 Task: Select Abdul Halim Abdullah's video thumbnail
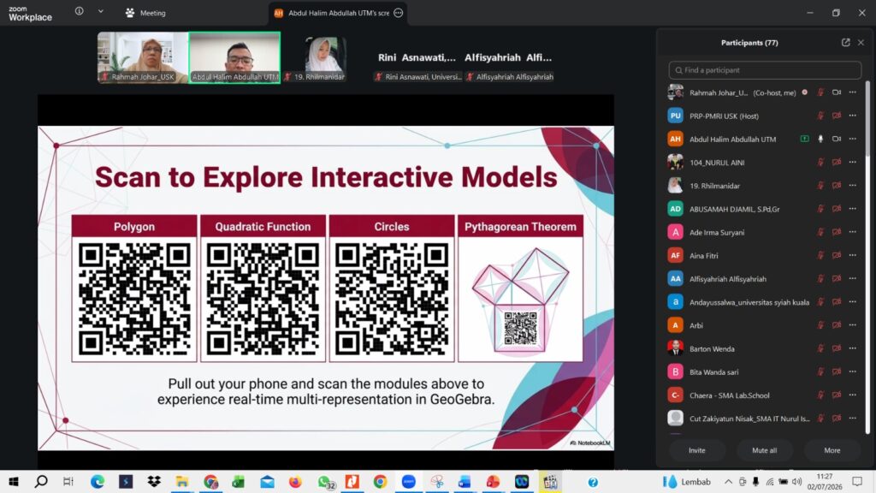point(234,57)
